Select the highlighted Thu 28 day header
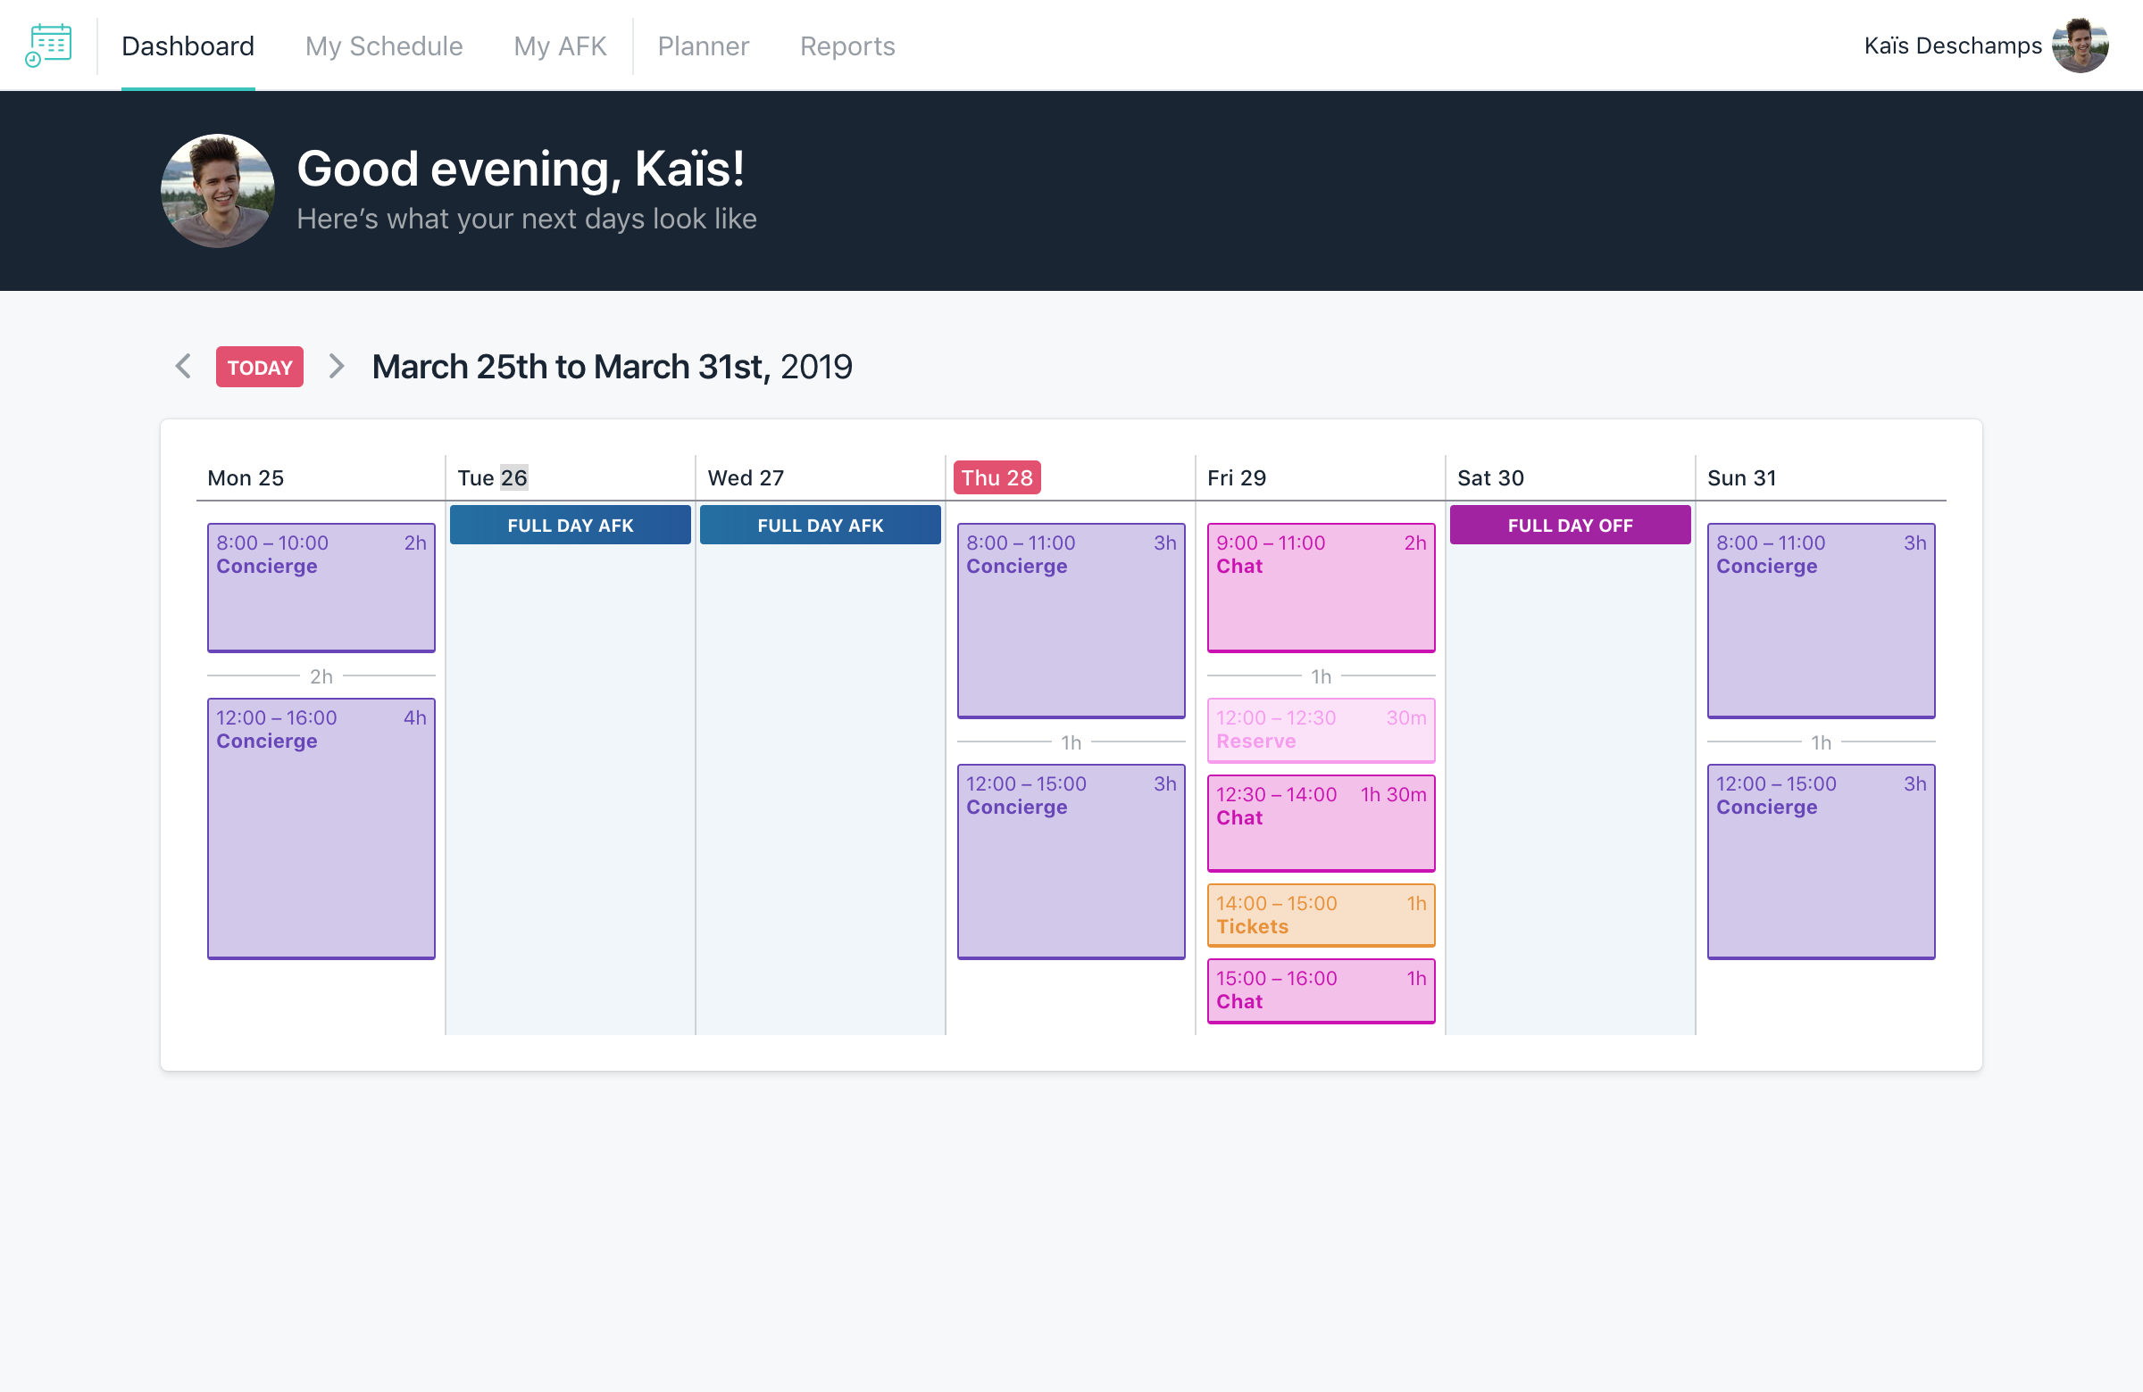 (x=996, y=477)
